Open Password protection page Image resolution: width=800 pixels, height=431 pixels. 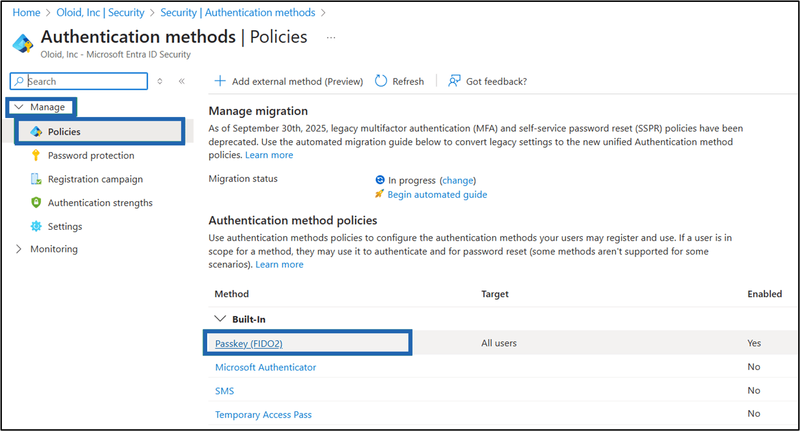click(x=91, y=155)
